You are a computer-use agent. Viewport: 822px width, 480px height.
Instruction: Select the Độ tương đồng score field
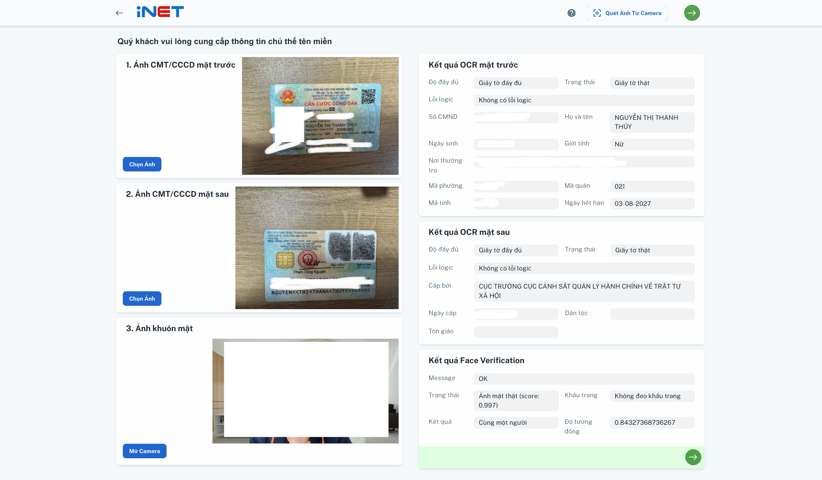pyautogui.click(x=652, y=422)
